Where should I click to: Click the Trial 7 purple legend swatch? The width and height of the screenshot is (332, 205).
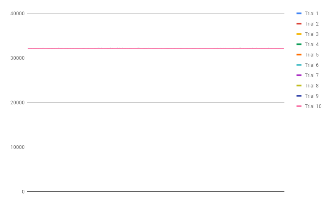[x=299, y=75]
